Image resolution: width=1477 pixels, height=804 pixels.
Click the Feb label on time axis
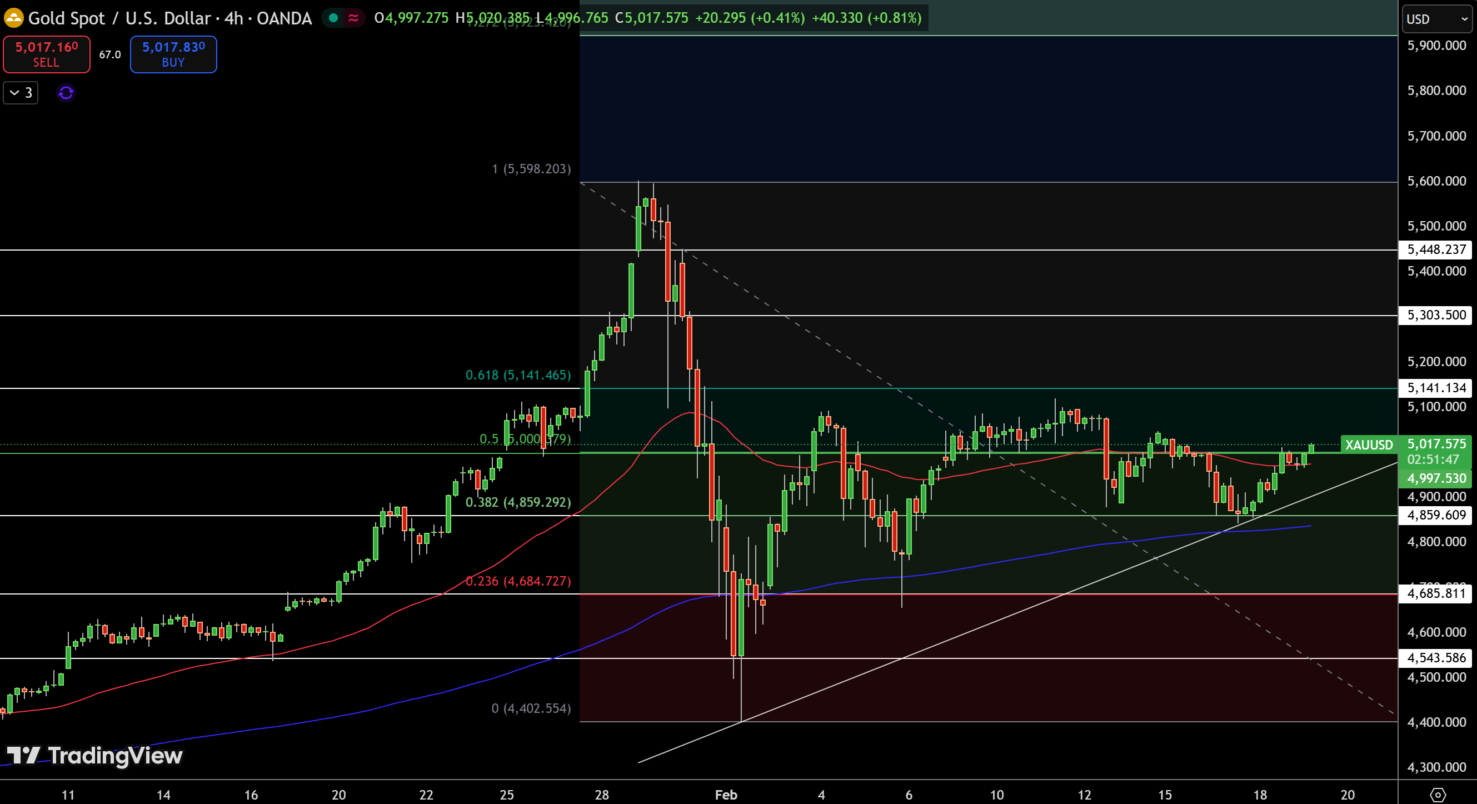[x=726, y=795]
